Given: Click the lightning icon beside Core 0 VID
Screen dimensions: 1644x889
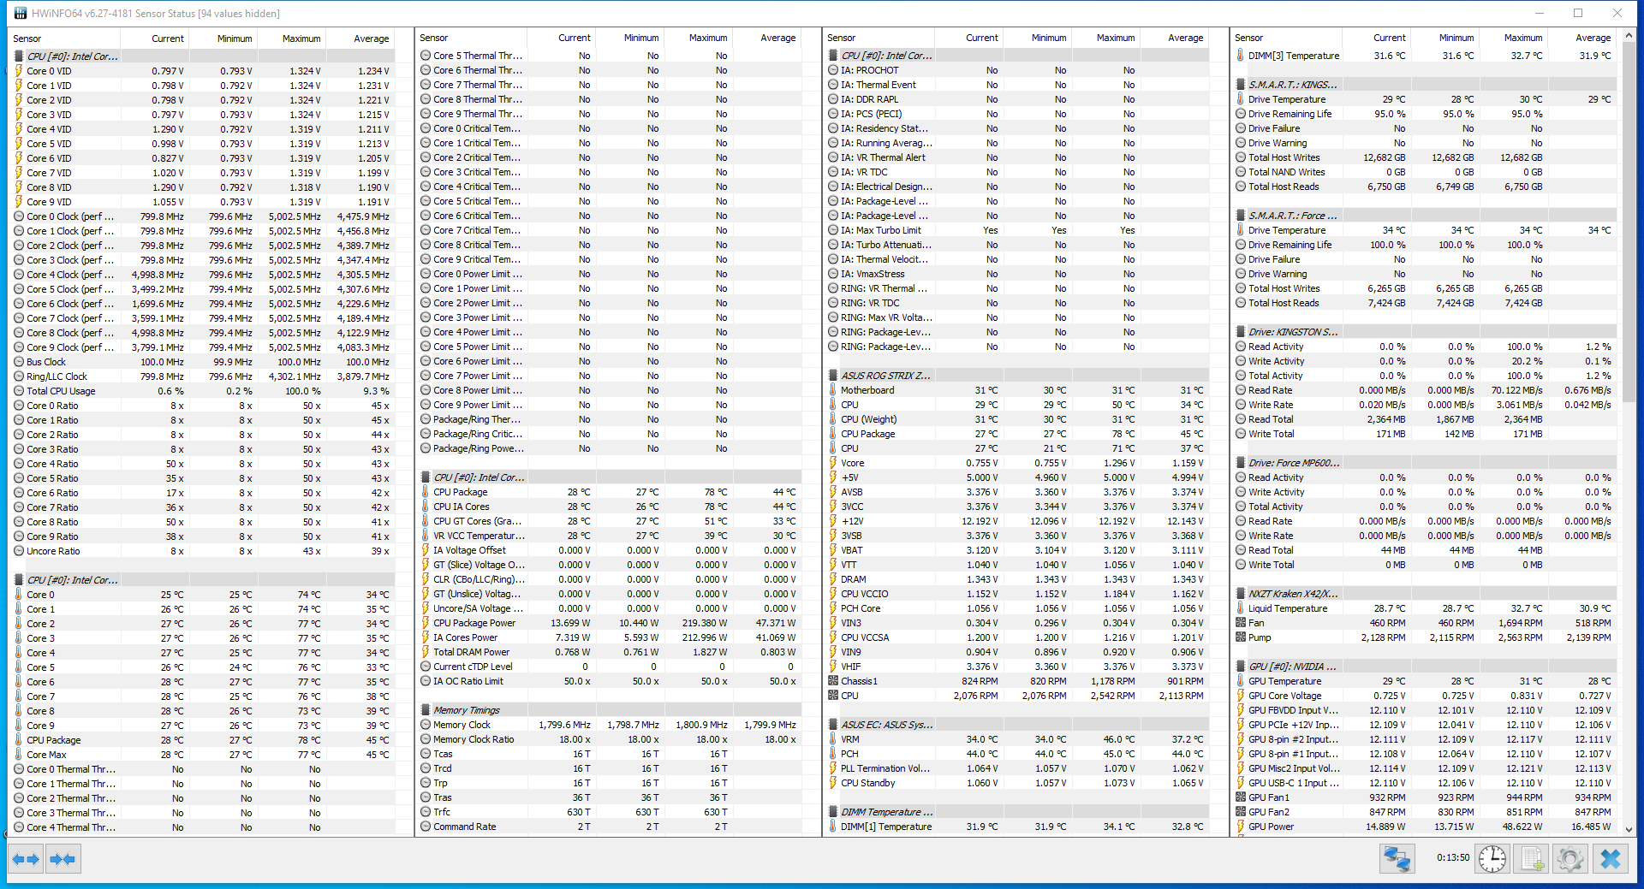Looking at the screenshot, I should (x=19, y=71).
